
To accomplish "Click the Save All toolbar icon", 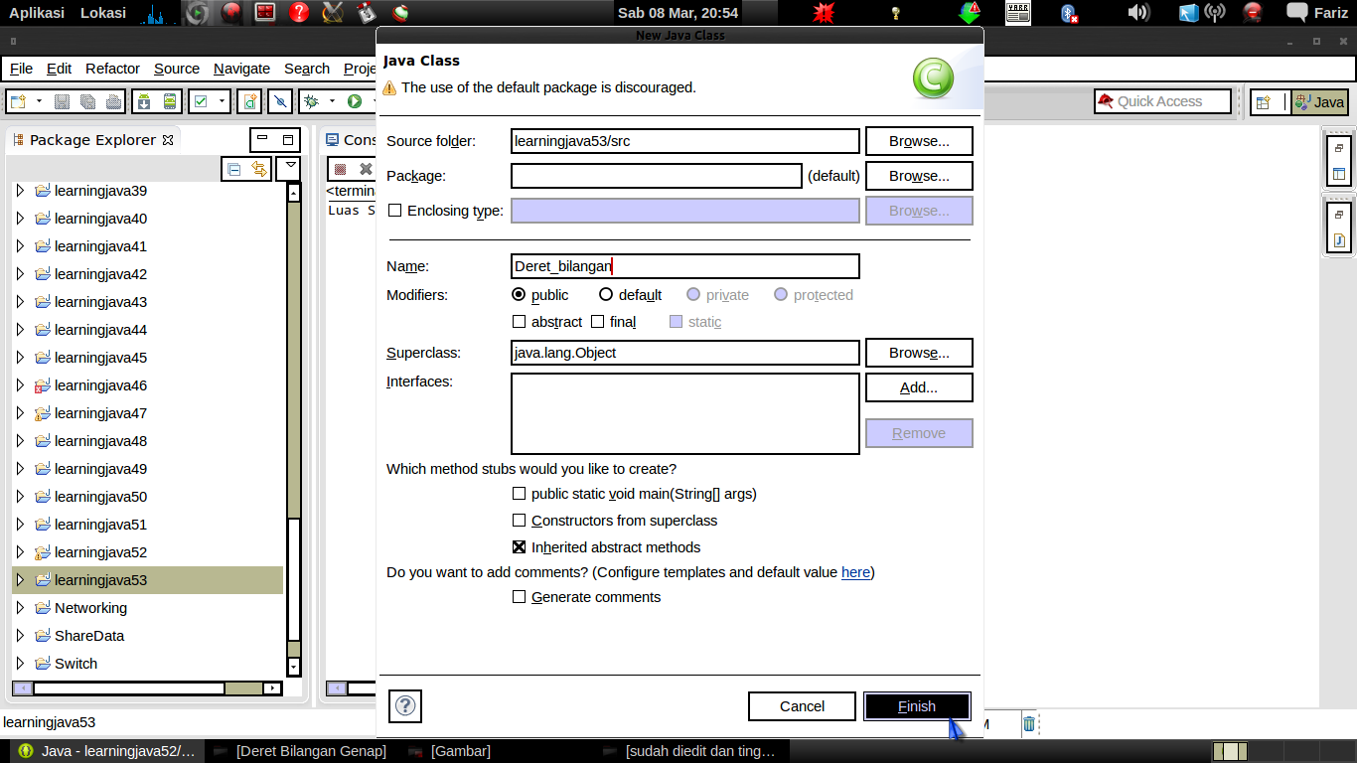I will pyautogui.click(x=88, y=101).
